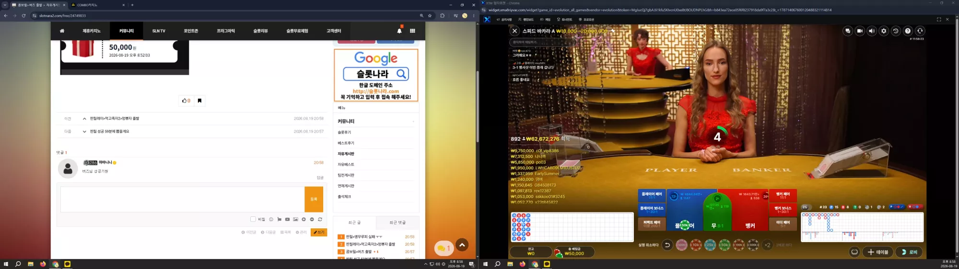Open 슬롯후기 sidebar link
The height and width of the screenshot is (269, 959).
(x=344, y=132)
